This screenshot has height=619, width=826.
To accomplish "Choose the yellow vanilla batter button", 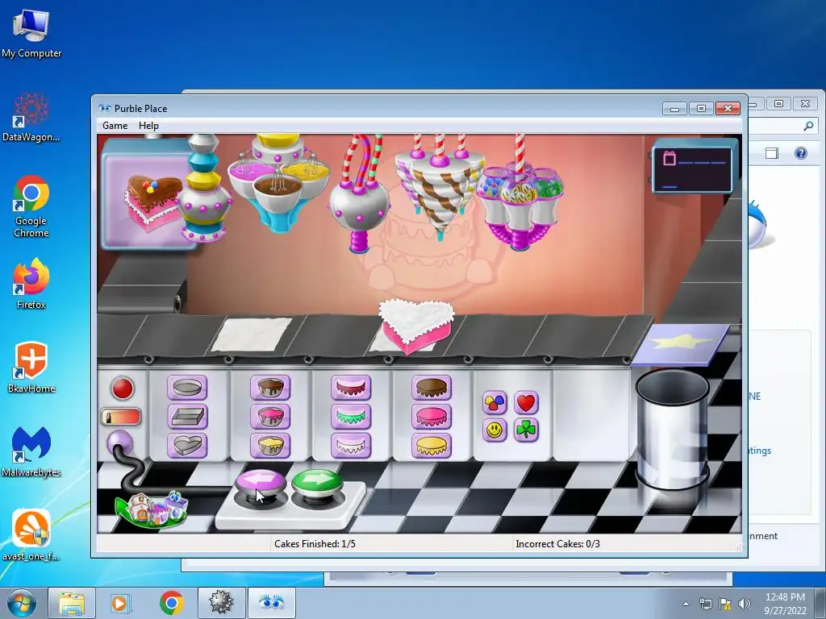I will coord(270,445).
